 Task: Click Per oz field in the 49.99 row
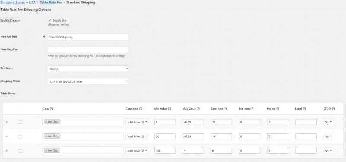[278, 122]
